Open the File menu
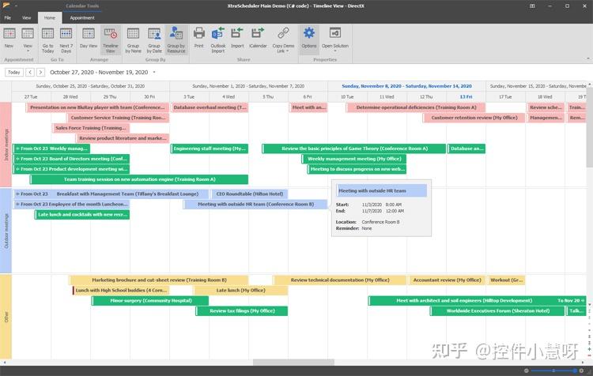The height and width of the screenshot is (376, 593). (8, 17)
